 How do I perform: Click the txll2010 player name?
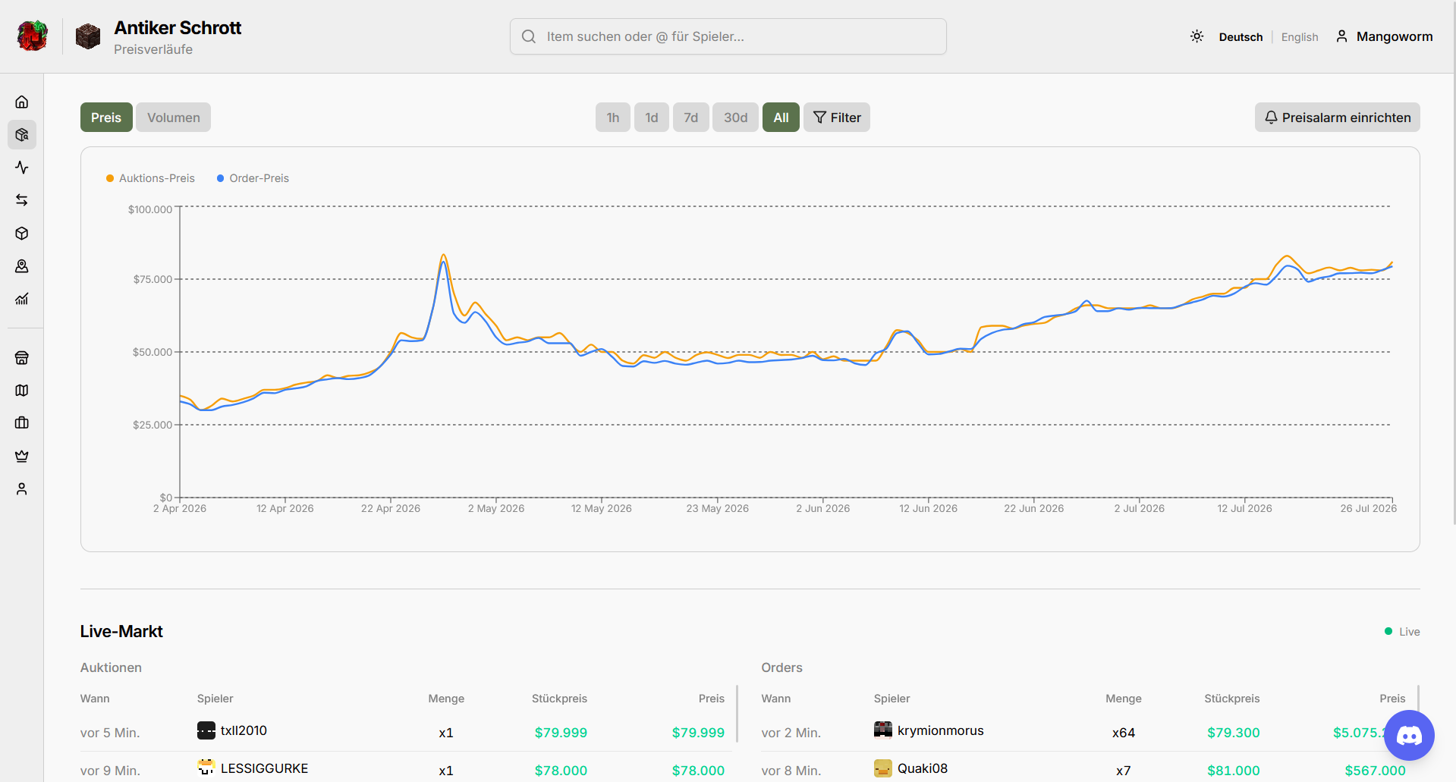[244, 730]
